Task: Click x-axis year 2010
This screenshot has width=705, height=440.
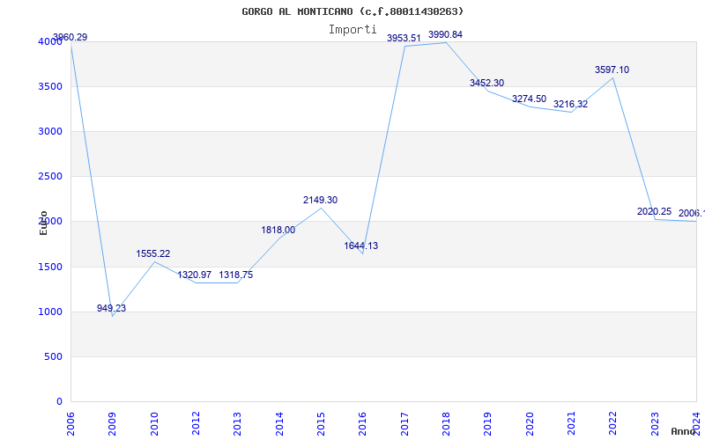Action: [154, 423]
